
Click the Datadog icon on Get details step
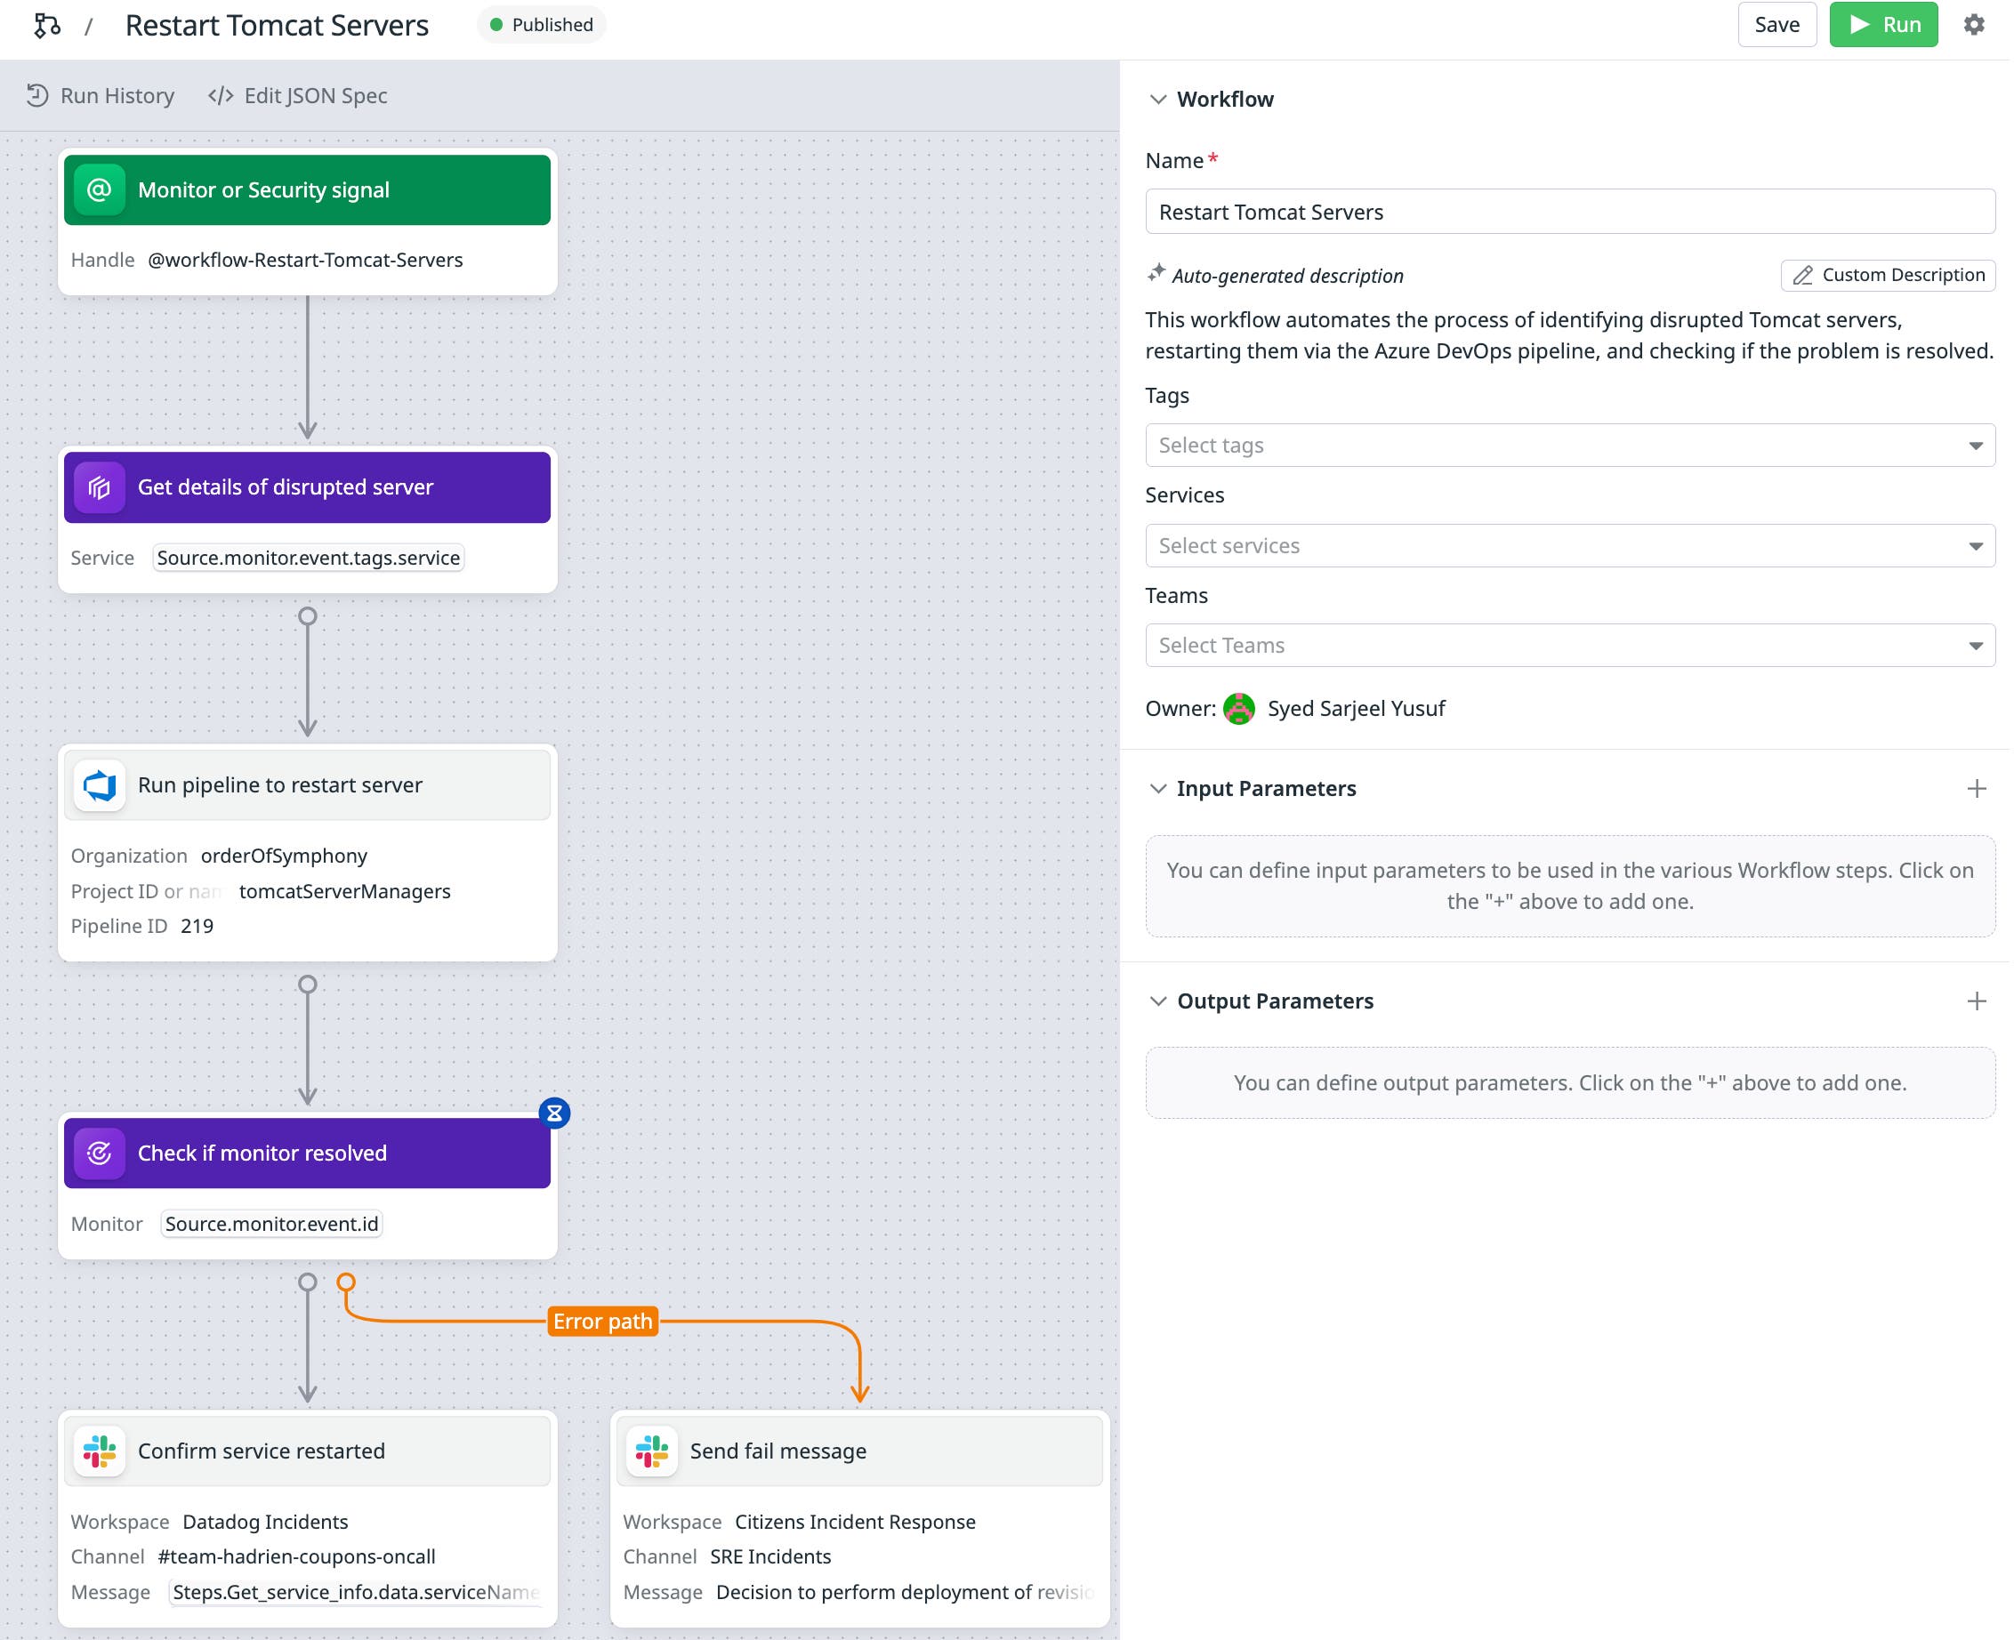pyautogui.click(x=101, y=487)
